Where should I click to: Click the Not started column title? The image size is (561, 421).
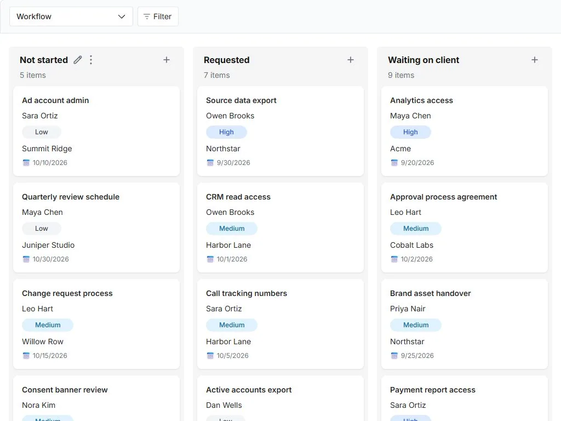(44, 60)
